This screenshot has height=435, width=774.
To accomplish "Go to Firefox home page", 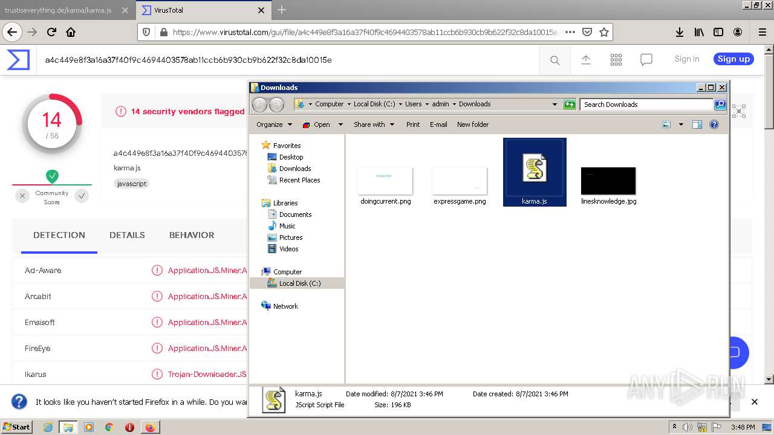I will (71, 32).
